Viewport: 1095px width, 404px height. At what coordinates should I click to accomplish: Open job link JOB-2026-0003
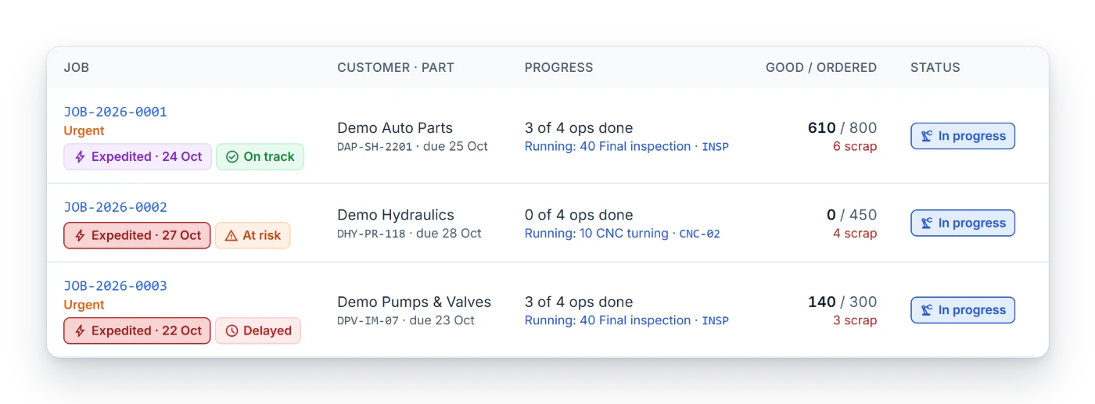coord(115,286)
